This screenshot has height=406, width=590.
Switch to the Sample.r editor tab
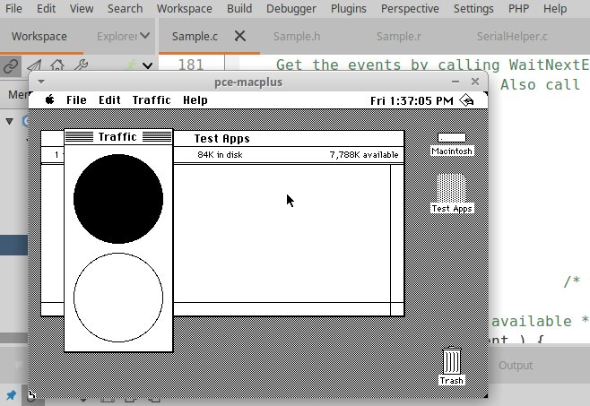(x=398, y=37)
